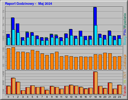Click the hour 16 label on x-axis
The width and height of the screenshot is (128, 100).
click(x=85, y=97)
